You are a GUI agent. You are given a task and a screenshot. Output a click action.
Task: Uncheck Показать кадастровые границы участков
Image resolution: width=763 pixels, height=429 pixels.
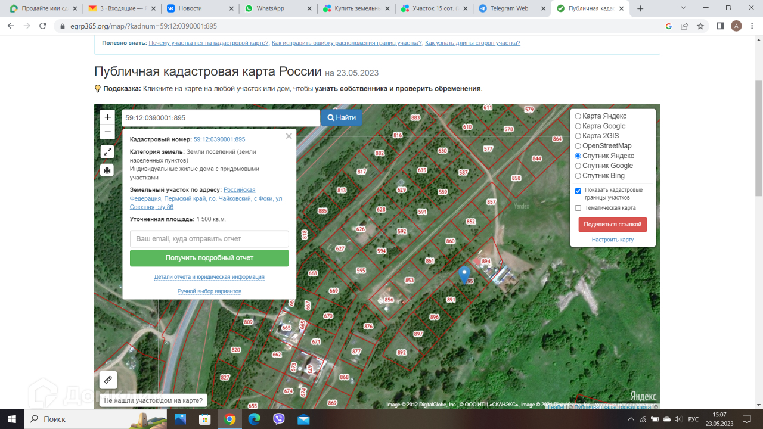(x=578, y=191)
